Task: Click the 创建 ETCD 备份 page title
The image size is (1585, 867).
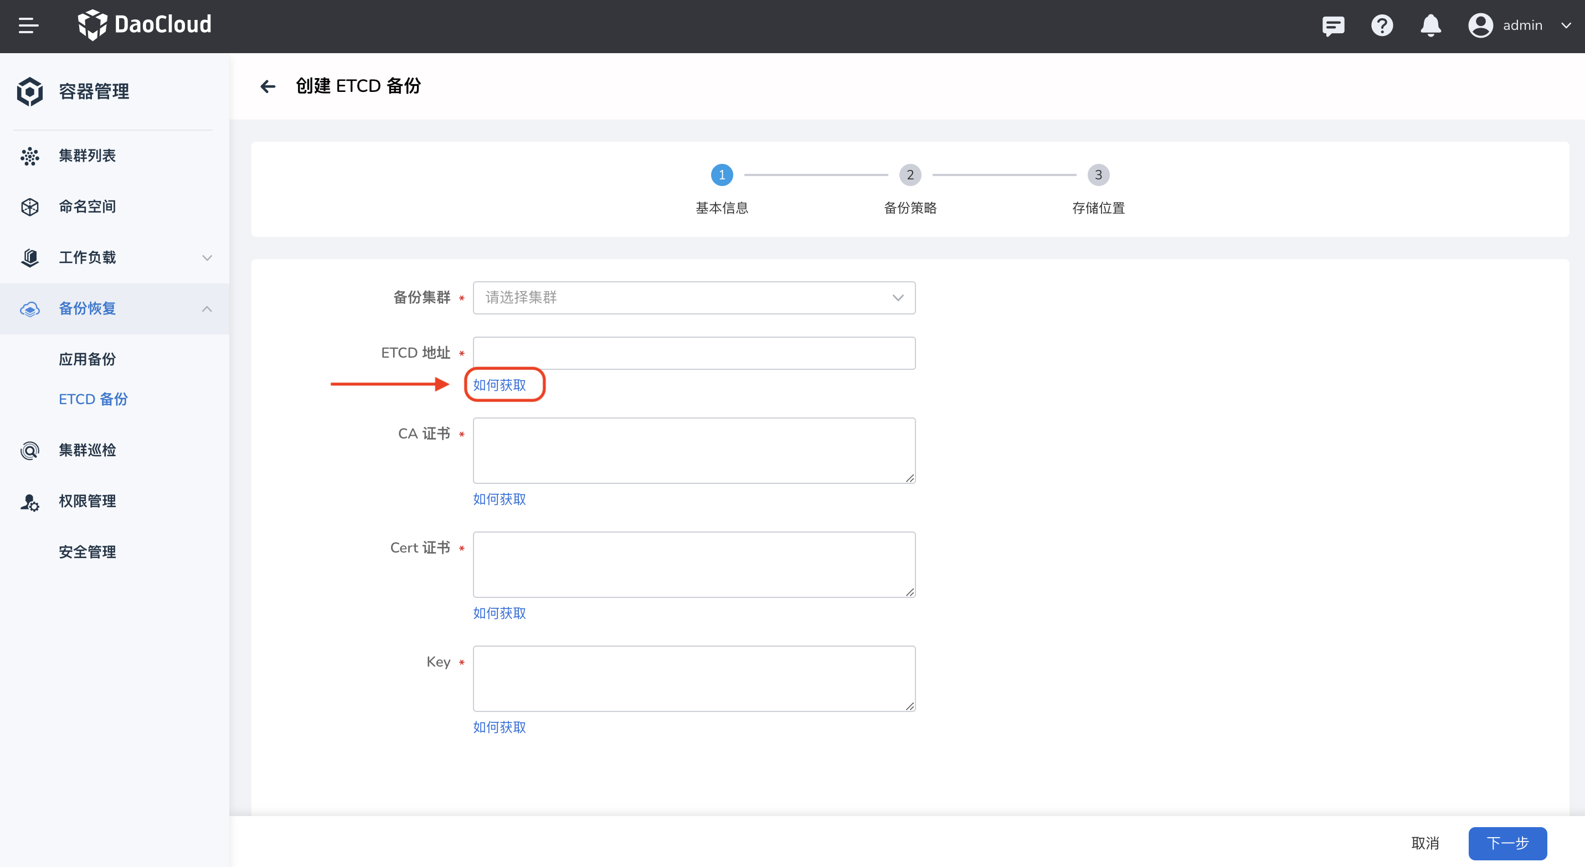Action: pos(358,86)
